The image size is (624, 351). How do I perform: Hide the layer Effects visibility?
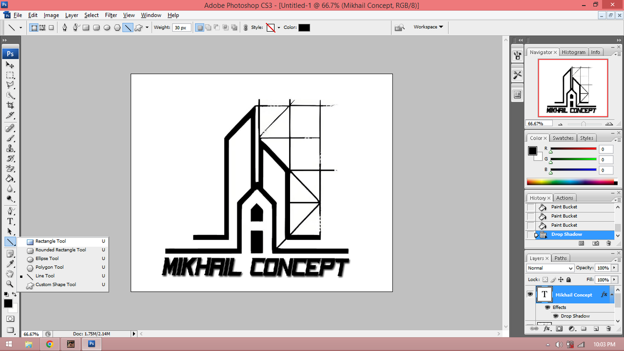(x=547, y=307)
